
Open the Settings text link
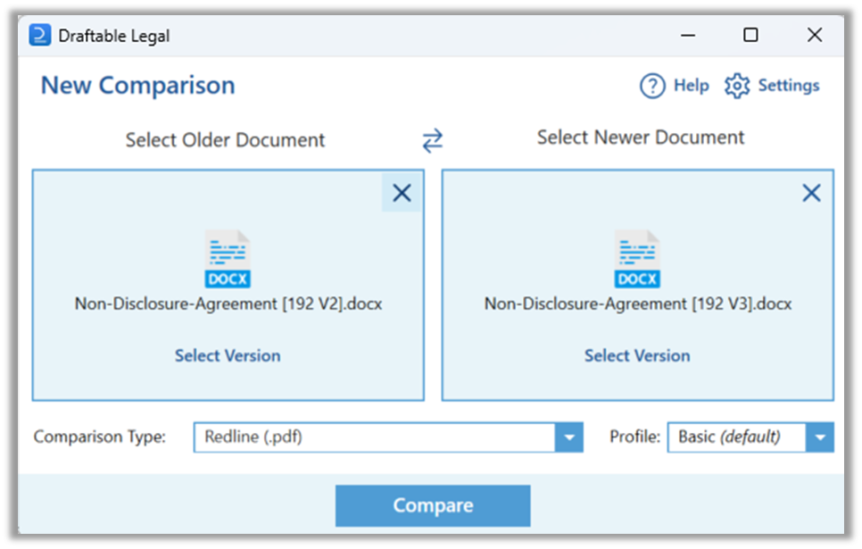[x=788, y=86]
